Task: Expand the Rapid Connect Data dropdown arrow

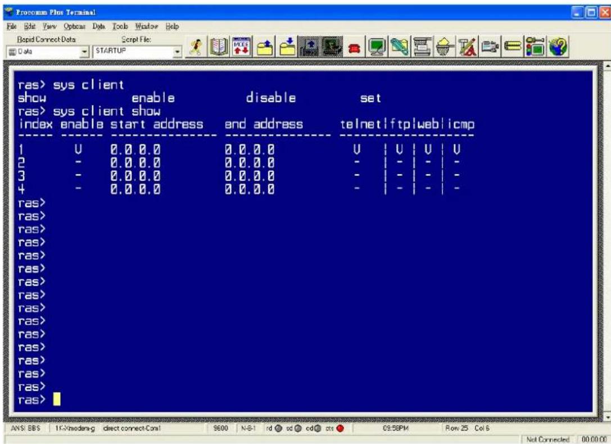Action: pos(85,51)
